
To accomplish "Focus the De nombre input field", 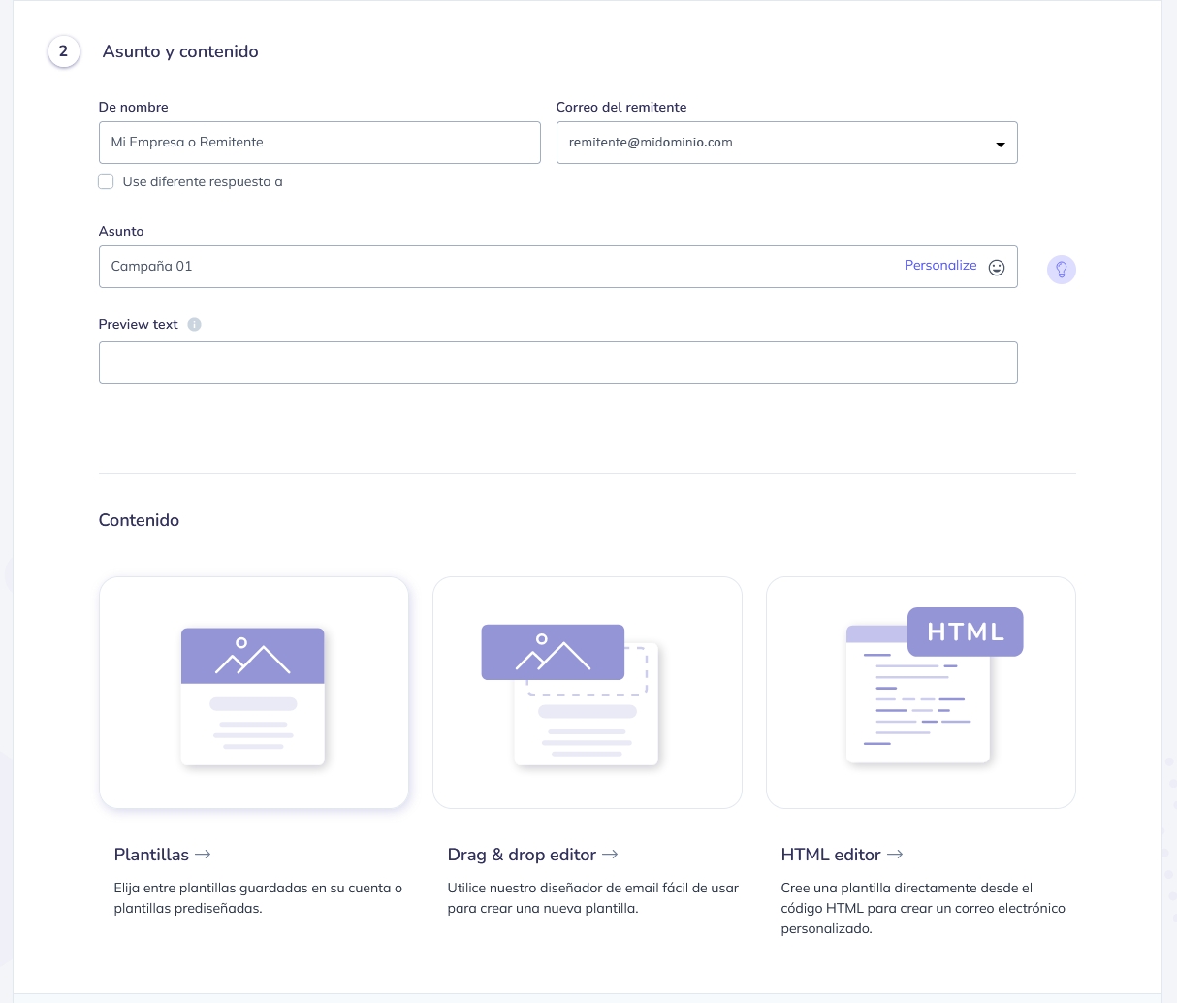I will (x=319, y=143).
